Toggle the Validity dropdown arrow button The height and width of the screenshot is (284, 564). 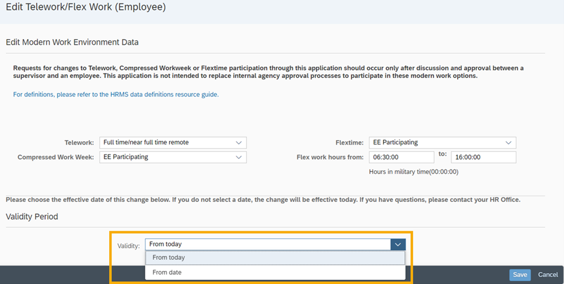398,244
